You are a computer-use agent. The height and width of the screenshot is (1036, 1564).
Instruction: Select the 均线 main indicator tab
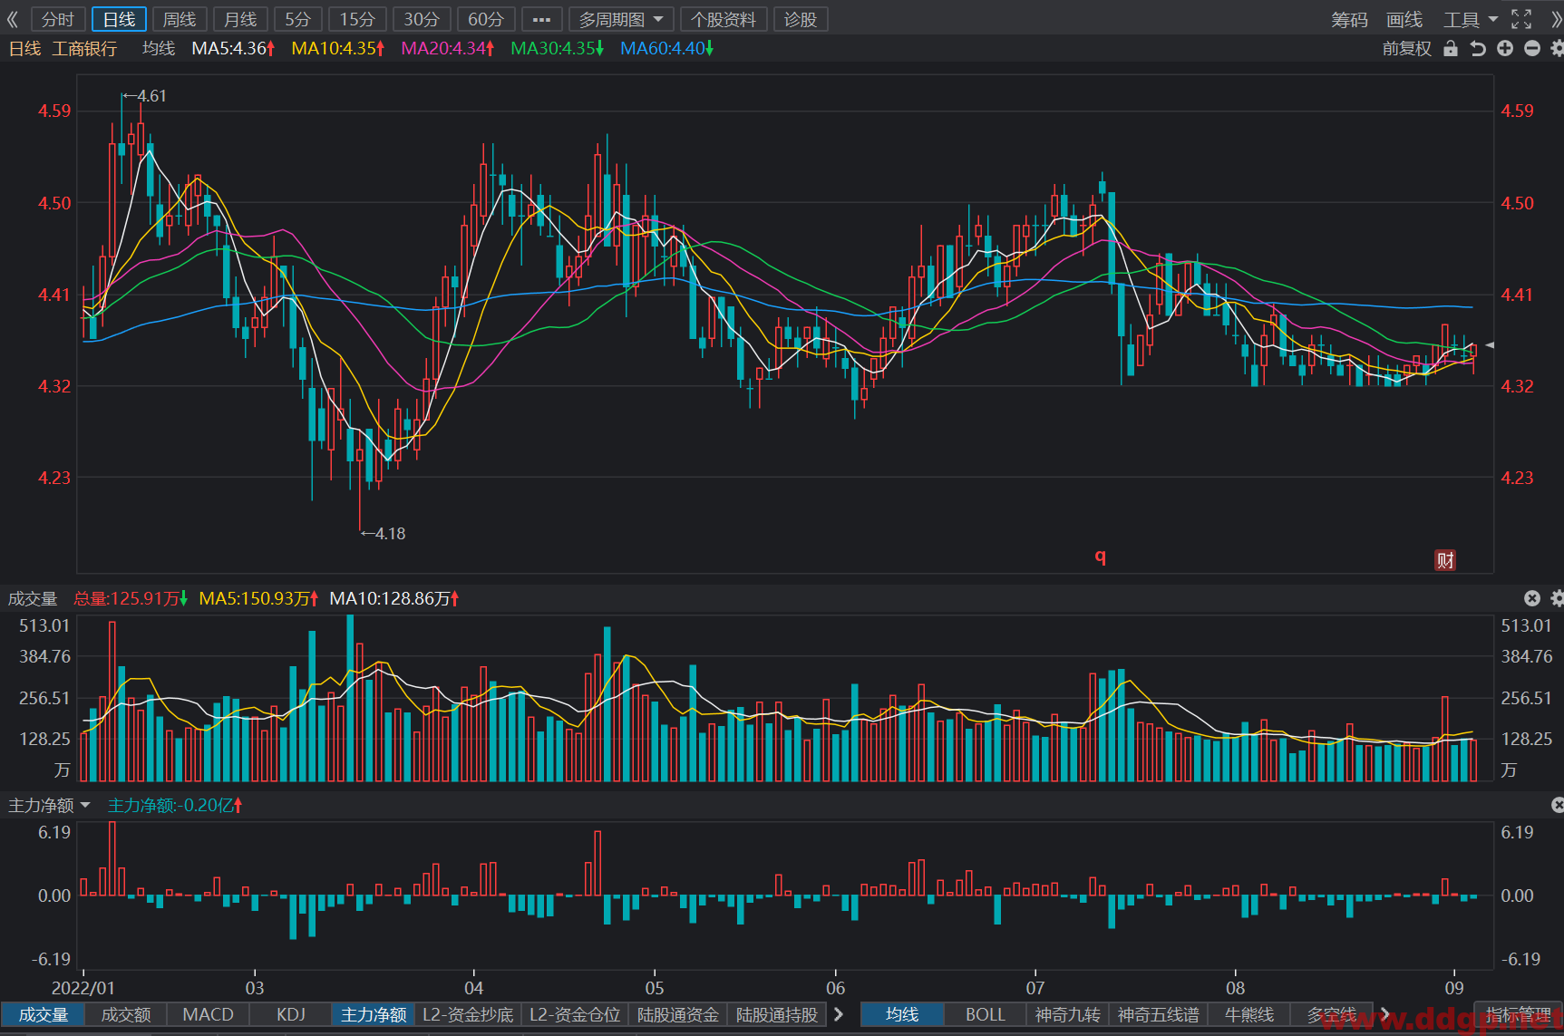(x=902, y=1014)
